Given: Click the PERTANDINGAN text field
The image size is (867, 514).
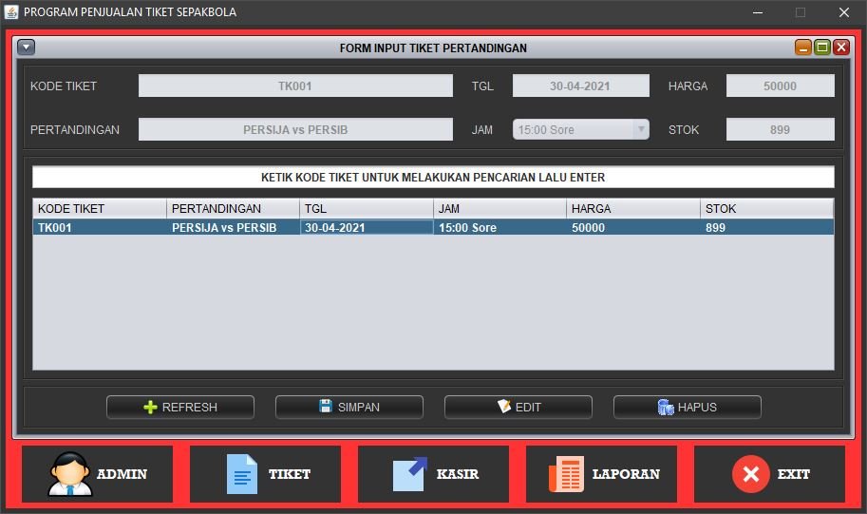Looking at the screenshot, I should [x=295, y=129].
